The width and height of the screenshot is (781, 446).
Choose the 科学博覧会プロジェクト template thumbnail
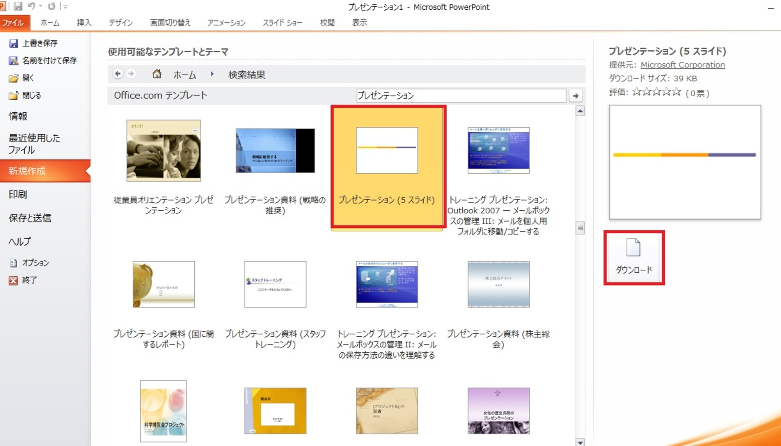point(164,411)
